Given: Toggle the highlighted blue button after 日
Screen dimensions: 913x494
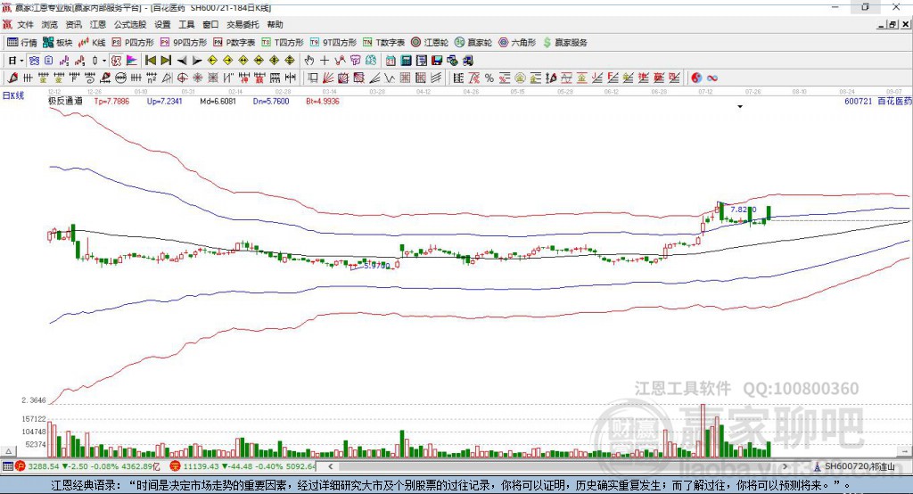Looking at the screenshot, I should tap(34, 61).
